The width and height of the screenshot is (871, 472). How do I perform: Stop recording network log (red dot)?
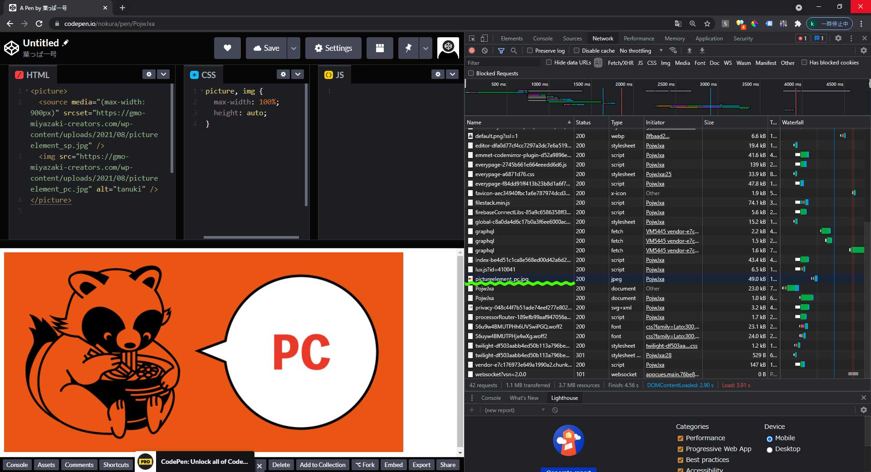(x=472, y=50)
